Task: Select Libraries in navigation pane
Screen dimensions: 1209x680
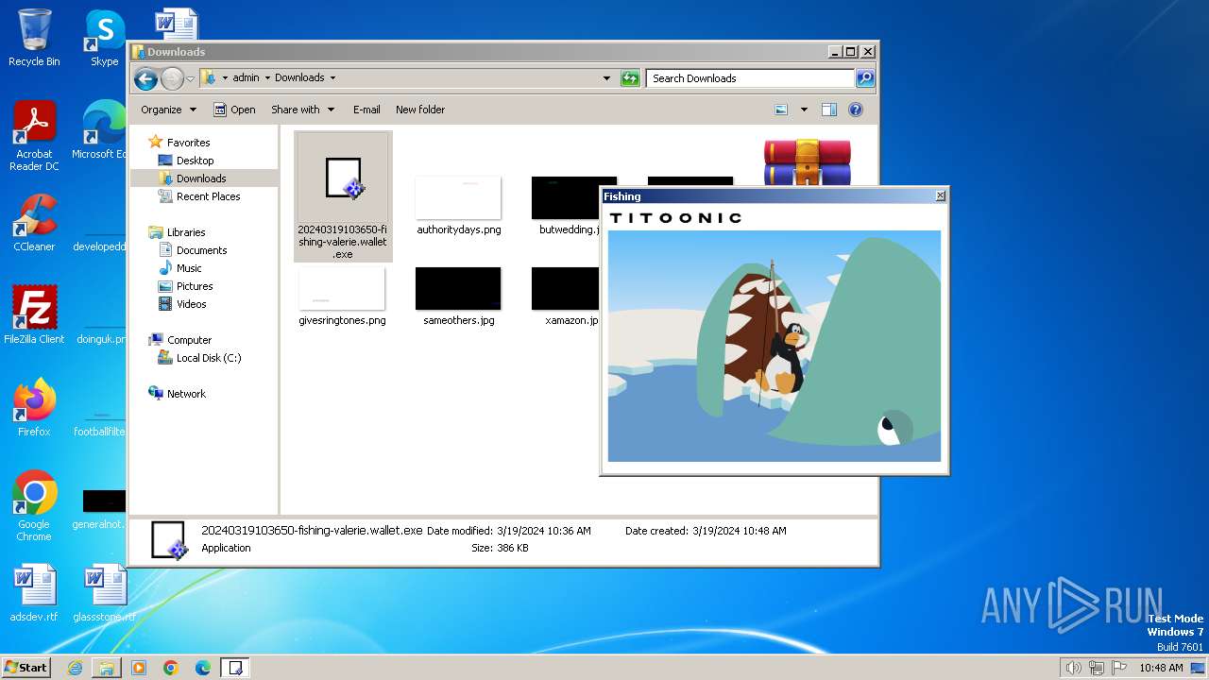Action: click(x=186, y=232)
